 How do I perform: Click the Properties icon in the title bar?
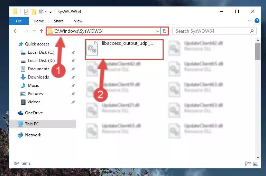click(x=26, y=12)
